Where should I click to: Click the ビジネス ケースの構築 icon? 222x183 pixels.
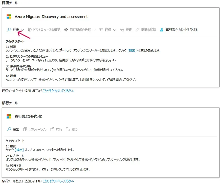30,30
